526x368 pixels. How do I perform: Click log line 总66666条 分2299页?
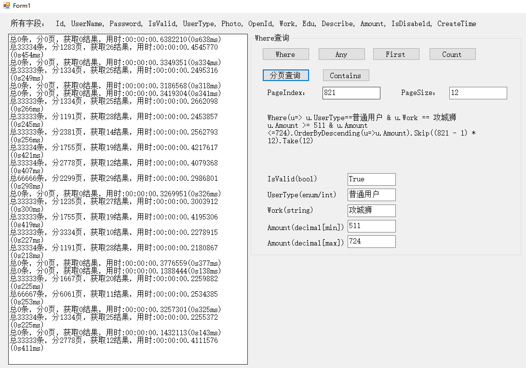click(x=114, y=182)
